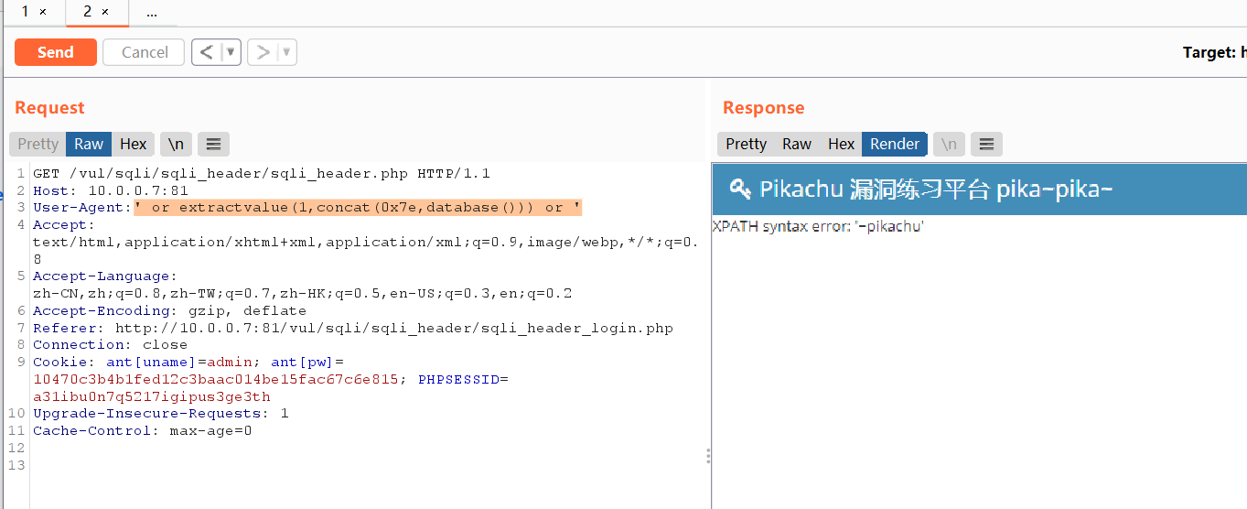
Task: Close Repeater tab 2
Action: click(104, 12)
